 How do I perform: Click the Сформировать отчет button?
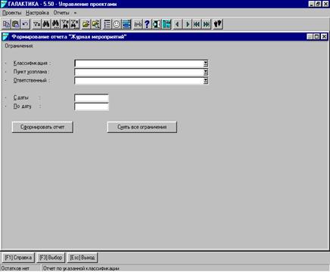point(42,127)
